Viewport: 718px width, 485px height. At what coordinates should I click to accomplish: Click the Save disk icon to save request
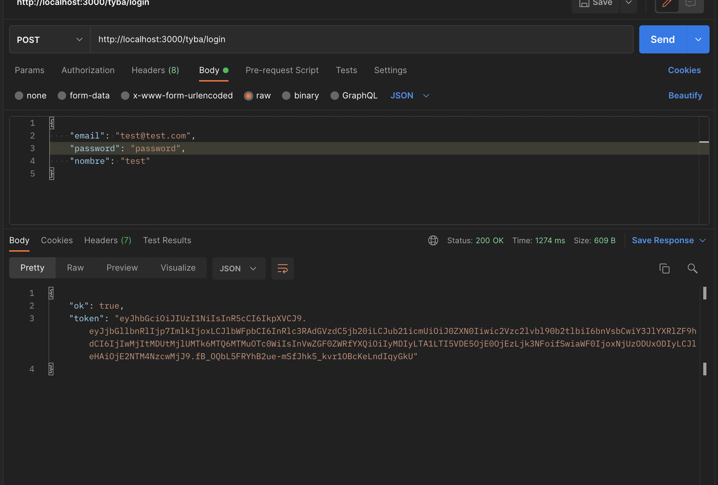(584, 4)
